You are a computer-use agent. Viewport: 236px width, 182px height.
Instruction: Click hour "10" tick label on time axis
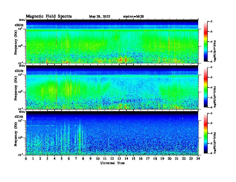(x=98, y=159)
